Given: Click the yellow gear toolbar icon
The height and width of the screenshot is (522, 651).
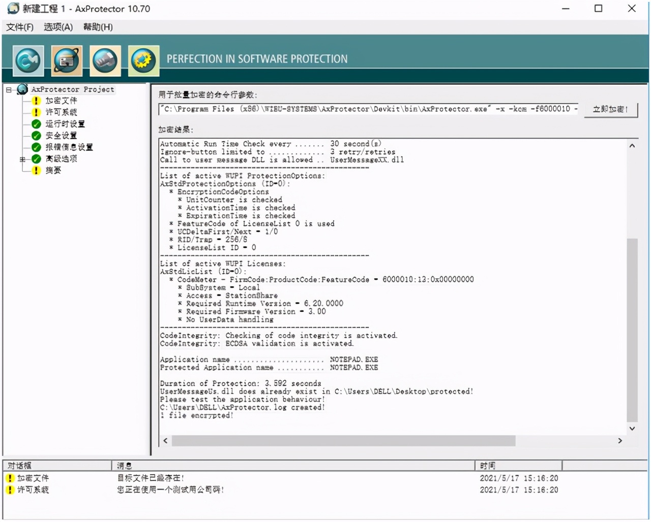Looking at the screenshot, I should pos(143,60).
